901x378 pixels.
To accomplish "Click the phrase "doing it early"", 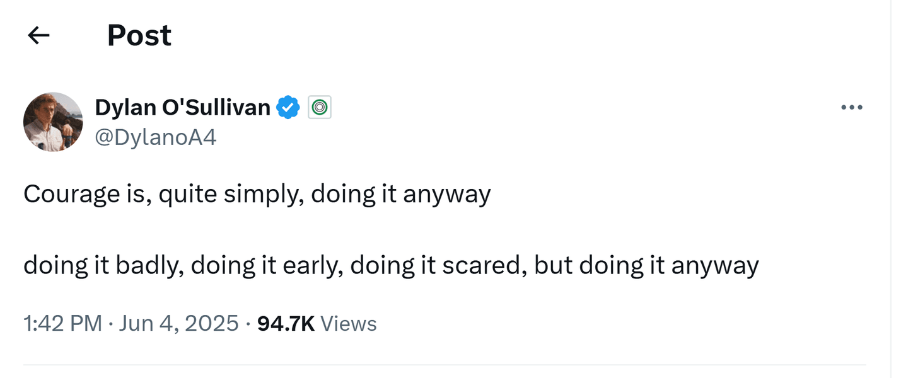I will coord(265,266).
